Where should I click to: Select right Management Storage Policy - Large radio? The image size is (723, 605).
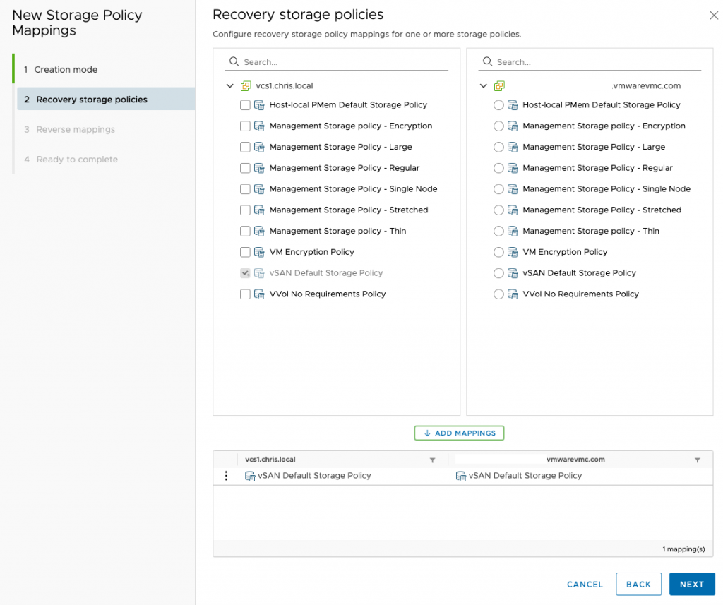tap(498, 147)
